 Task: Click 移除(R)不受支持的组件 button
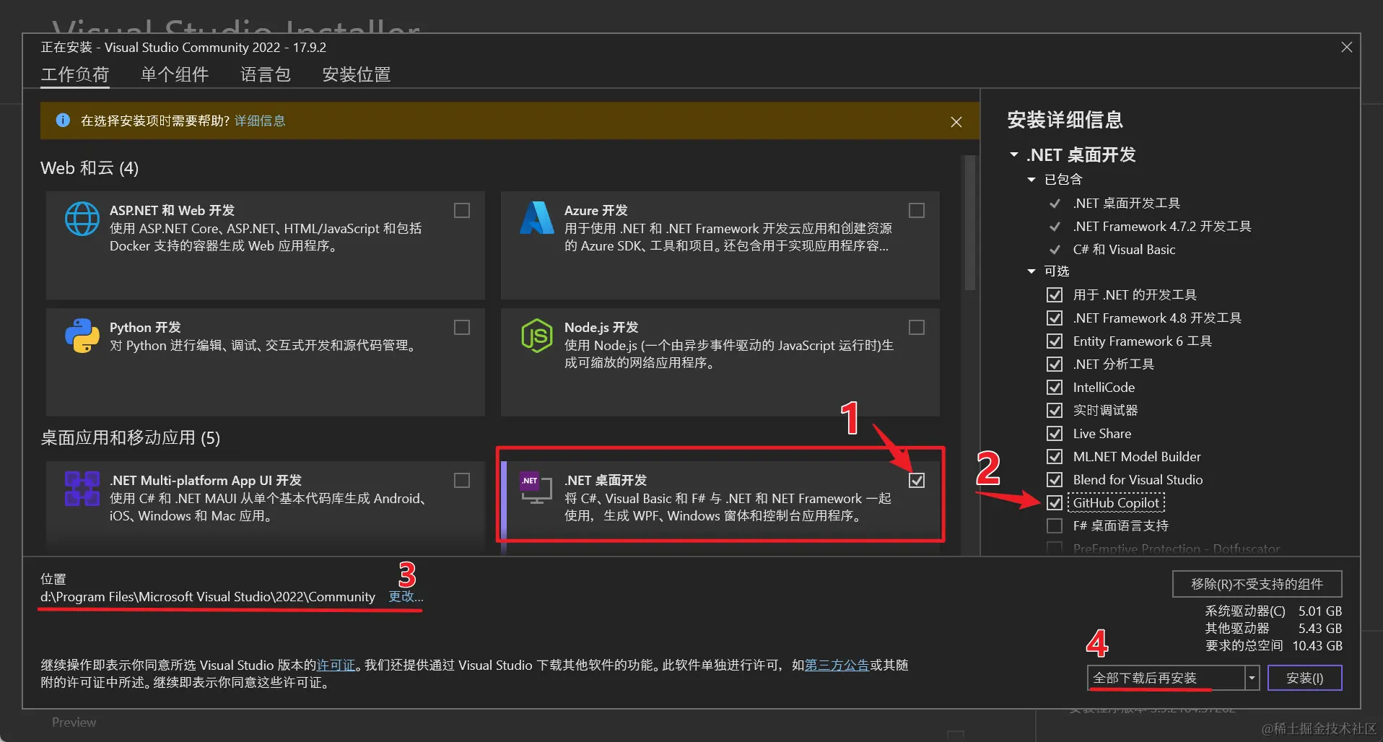pyautogui.click(x=1257, y=584)
